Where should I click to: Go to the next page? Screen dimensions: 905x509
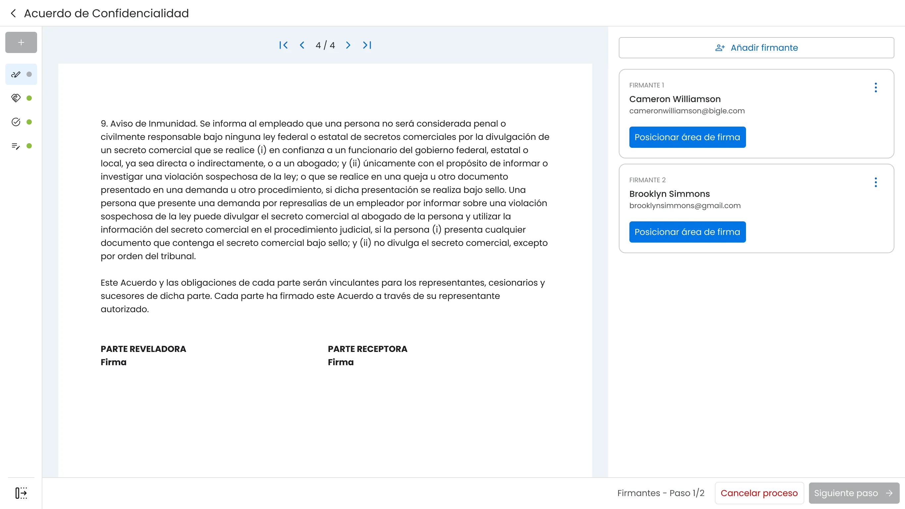348,45
